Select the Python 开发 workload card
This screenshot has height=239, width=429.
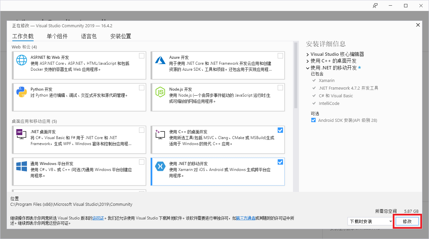click(x=79, y=97)
